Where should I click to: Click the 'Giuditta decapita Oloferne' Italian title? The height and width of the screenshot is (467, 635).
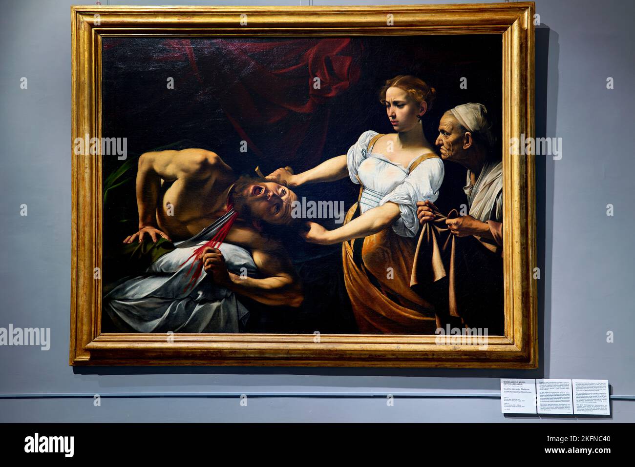pyautogui.click(x=516, y=389)
